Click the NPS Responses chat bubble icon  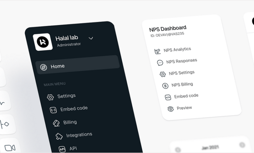click(160, 63)
